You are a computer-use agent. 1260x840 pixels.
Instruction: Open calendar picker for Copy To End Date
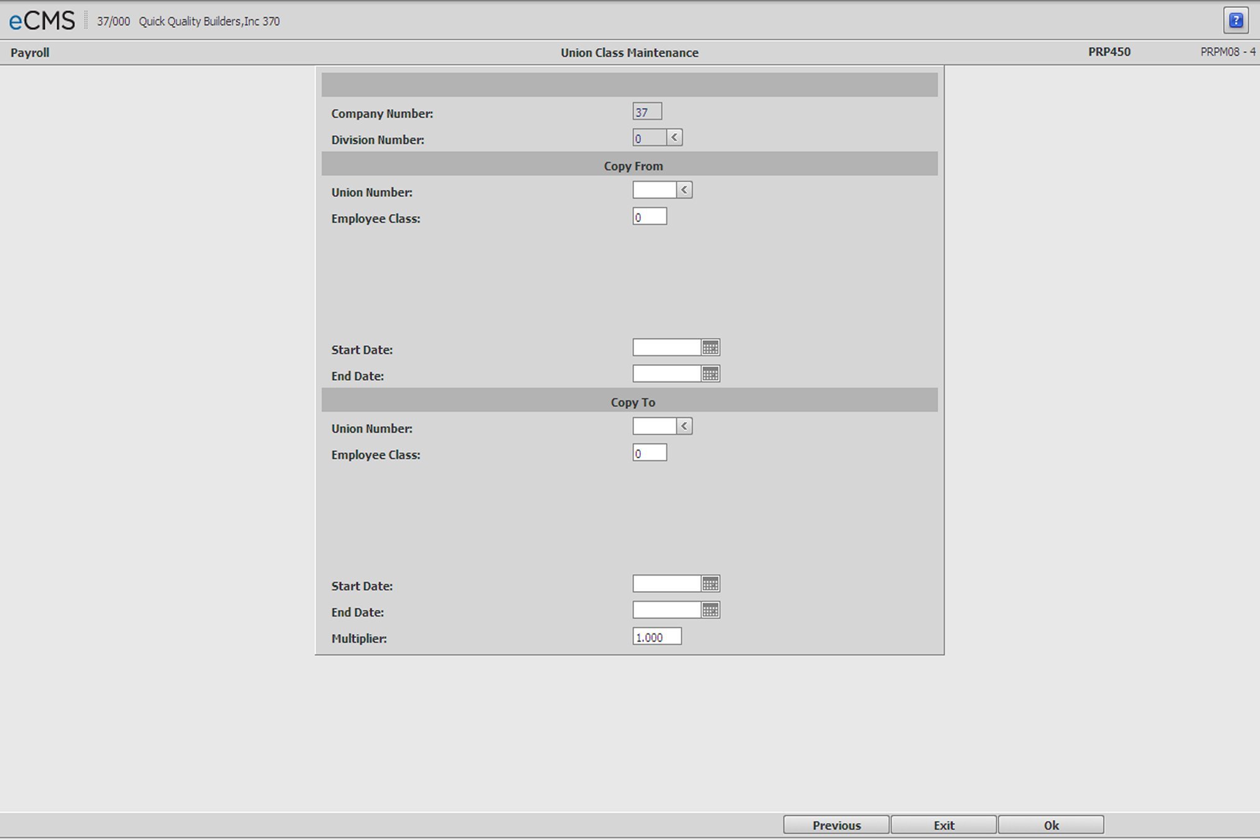pyautogui.click(x=710, y=610)
